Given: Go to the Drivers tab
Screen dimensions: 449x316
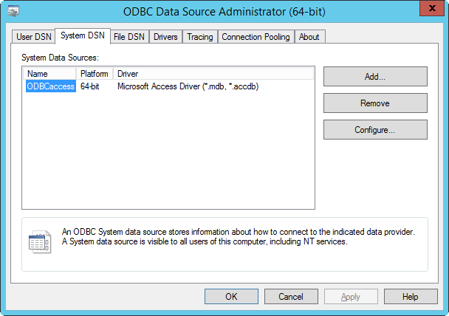Looking at the screenshot, I should (165, 37).
